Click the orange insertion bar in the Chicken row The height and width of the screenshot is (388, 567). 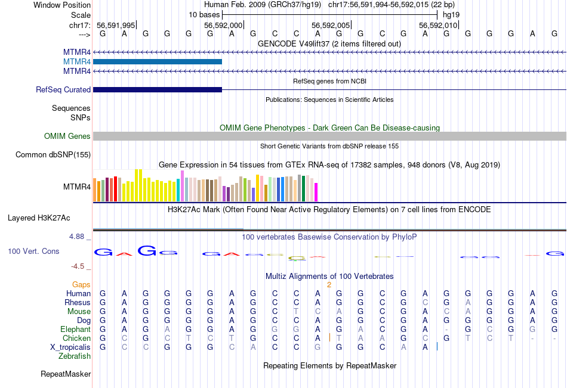click(x=329, y=337)
